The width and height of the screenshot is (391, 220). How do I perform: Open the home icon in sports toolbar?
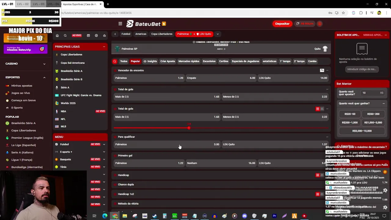(57, 35)
